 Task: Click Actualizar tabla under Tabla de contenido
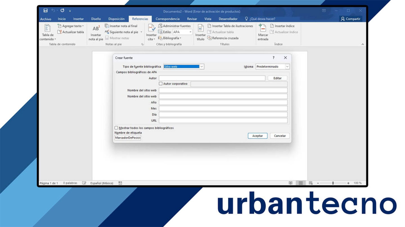point(71,32)
